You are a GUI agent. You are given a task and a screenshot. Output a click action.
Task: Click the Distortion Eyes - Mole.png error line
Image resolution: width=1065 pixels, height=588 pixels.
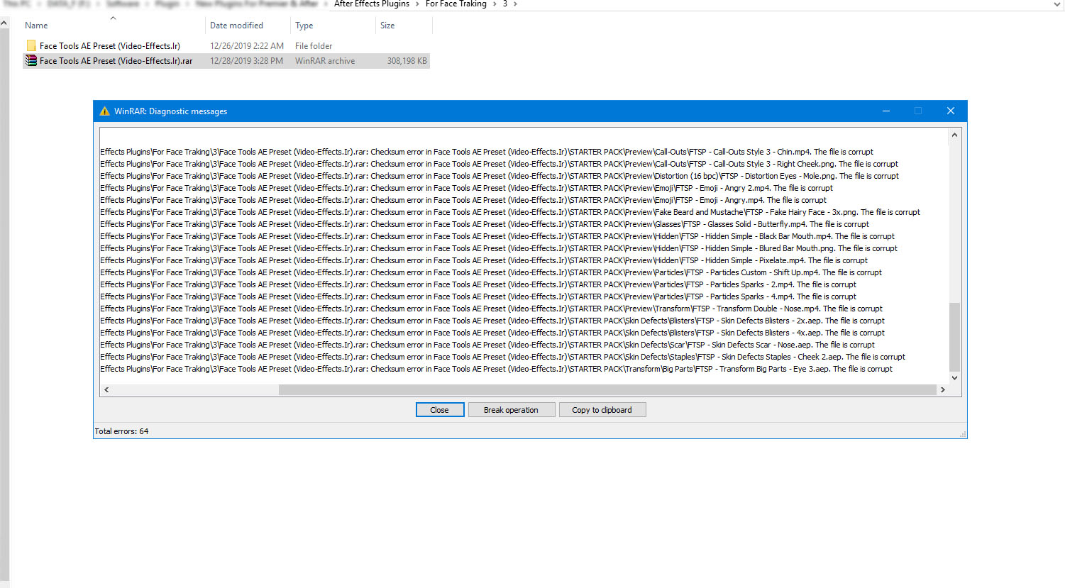pos(500,176)
